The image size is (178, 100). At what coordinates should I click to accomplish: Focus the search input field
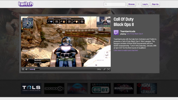coord(115,4)
